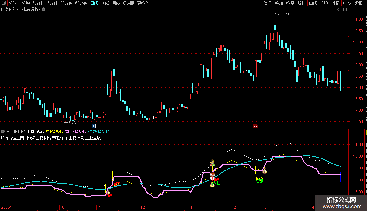Click the 工业互联 sector label
Image resolution: width=367 pixels, height=211 pixels.
click(93, 138)
